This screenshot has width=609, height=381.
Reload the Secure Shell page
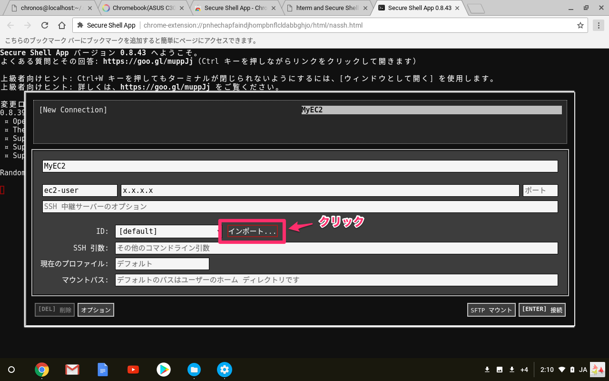(x=45, y=25)
